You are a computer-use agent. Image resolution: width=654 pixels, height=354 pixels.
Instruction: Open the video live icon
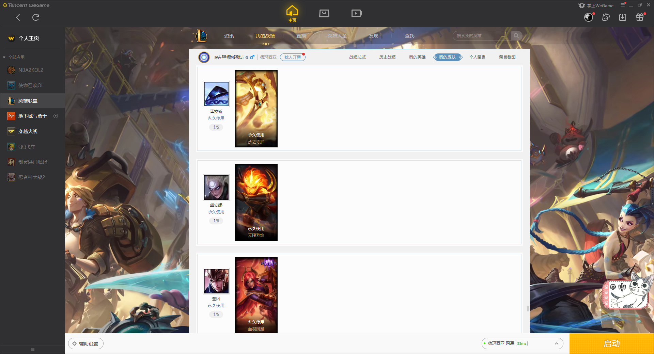tap(357, 14)
